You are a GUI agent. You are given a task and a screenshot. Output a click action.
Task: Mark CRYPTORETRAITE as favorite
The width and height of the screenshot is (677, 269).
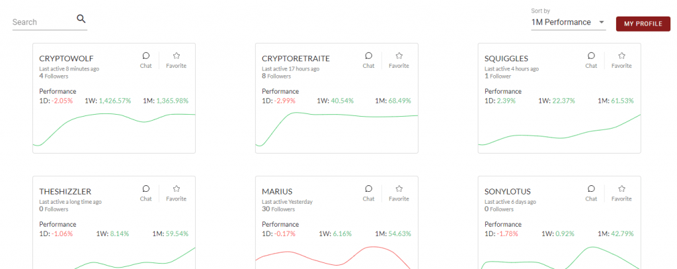[x=399, y=60]
